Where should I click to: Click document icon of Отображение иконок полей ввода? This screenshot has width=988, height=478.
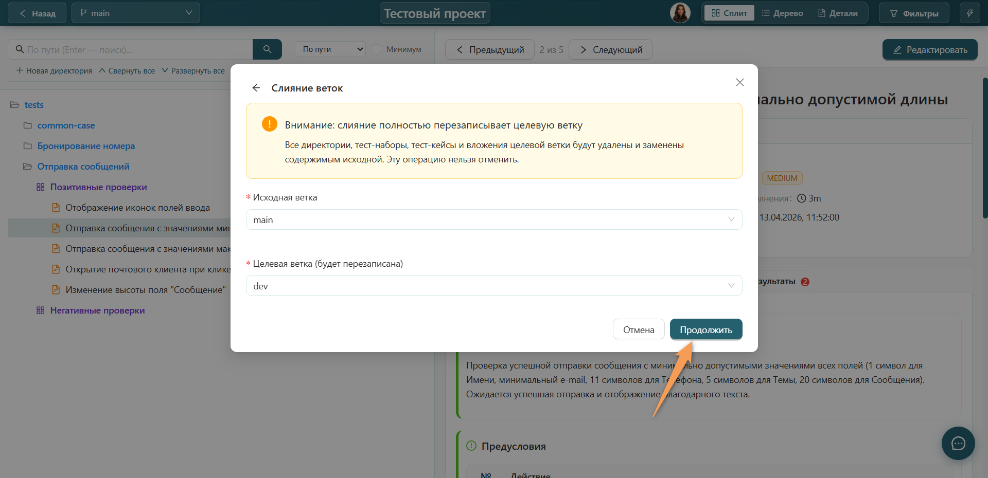(56, 208)
